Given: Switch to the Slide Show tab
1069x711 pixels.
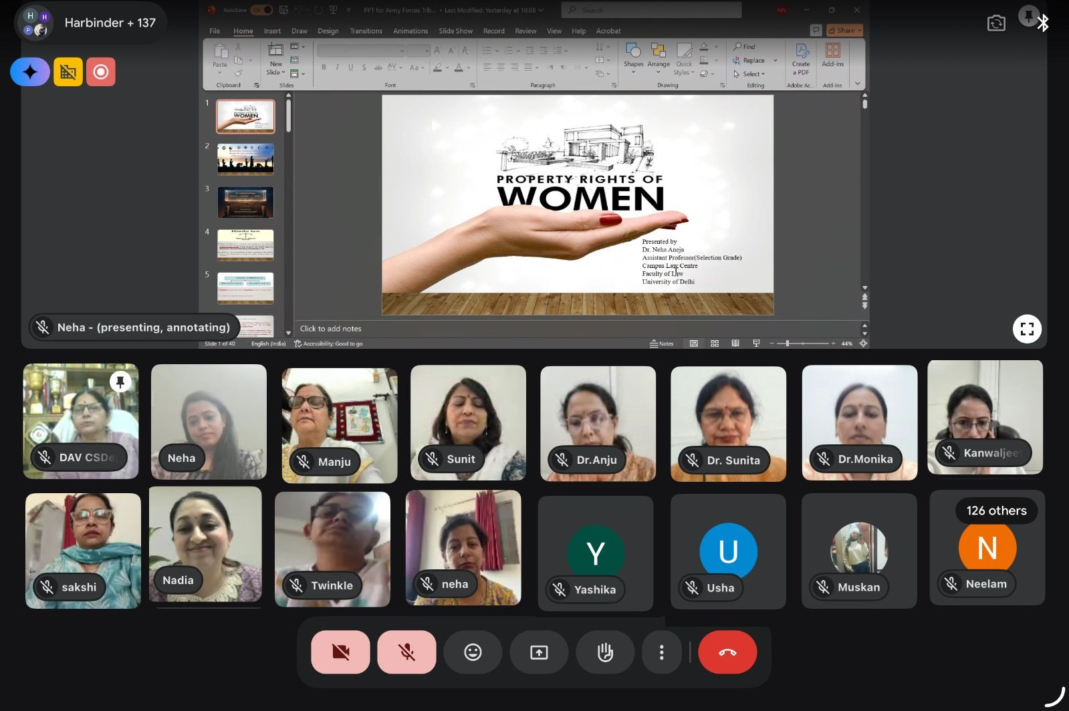Looking at the screenshot, I should pyautogui.click(x=455, y=31).
